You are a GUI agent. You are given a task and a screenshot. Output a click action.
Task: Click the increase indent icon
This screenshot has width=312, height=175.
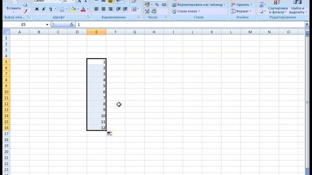(x=125, y=9)
